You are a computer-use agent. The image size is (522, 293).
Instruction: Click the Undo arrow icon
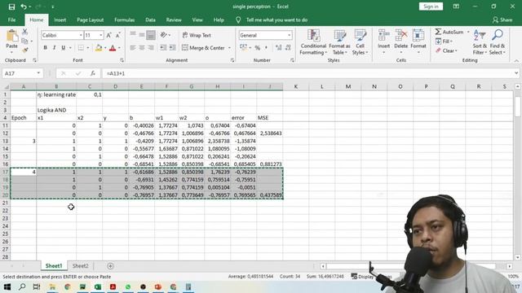coord(24,7)
